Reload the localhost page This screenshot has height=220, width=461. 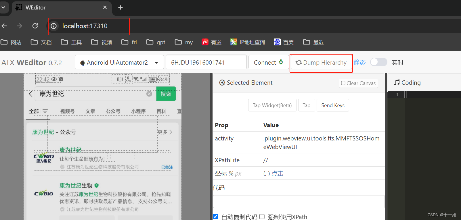[35, 26]
